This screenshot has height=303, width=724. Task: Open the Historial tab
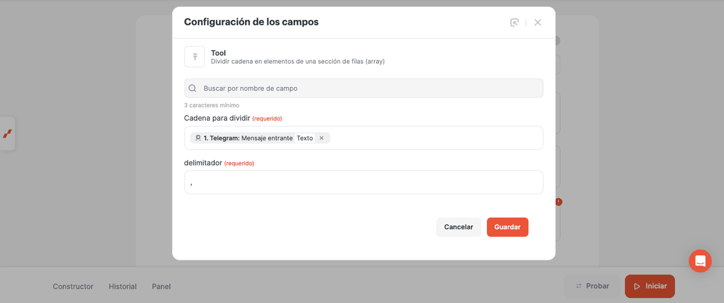pyautogui.click(x=122, y=286)
